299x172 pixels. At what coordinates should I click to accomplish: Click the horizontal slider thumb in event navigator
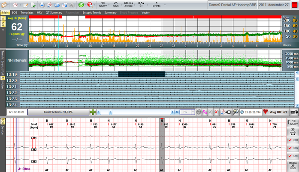[x=110, y=112]
